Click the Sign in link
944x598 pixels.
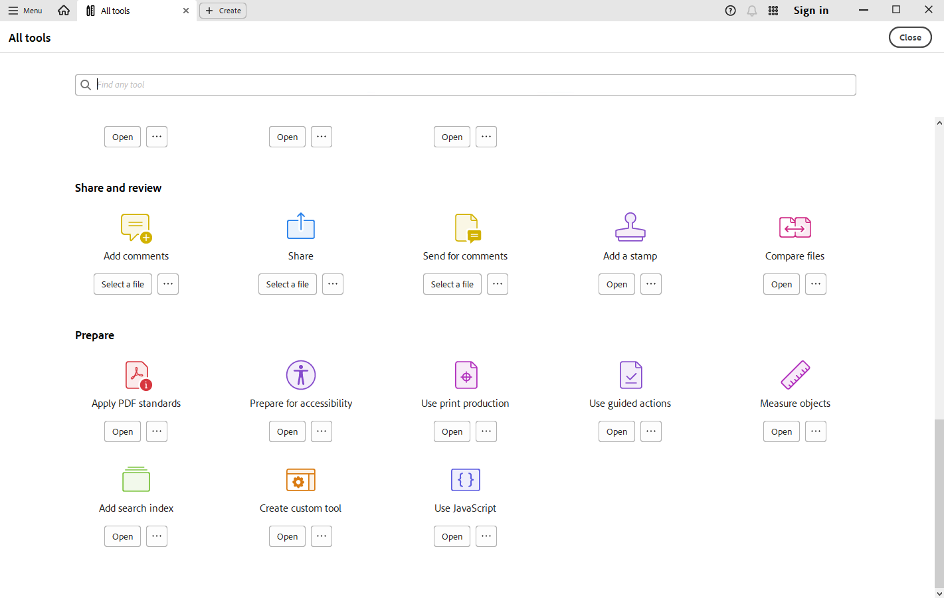(x=810, y=11)
